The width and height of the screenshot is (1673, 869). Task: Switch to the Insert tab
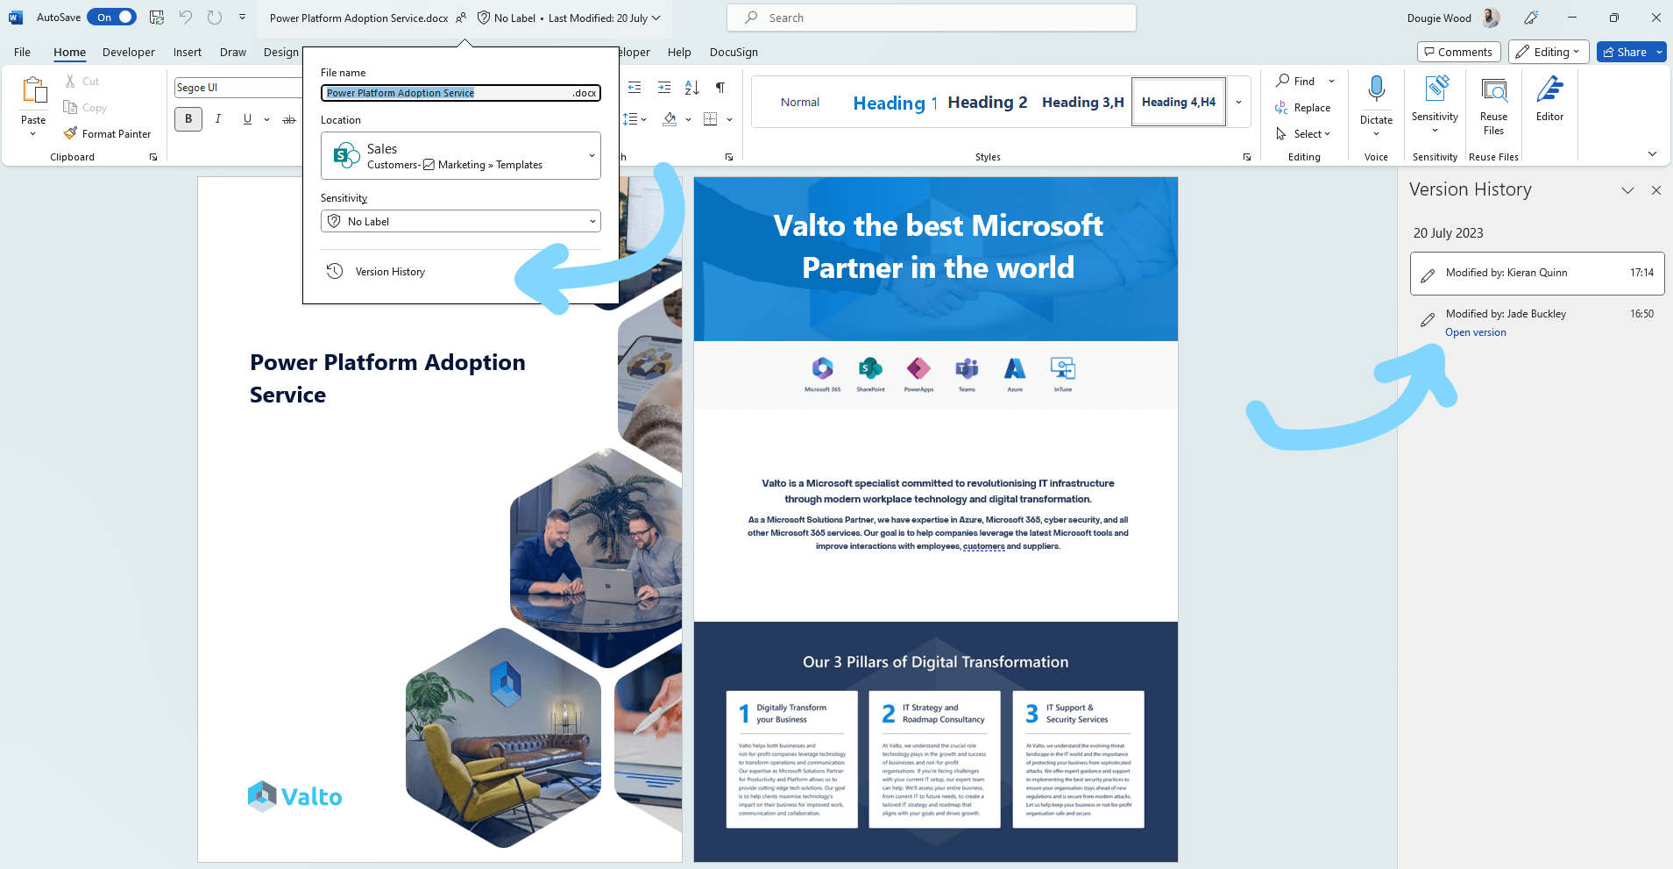[x=187, y=52]
